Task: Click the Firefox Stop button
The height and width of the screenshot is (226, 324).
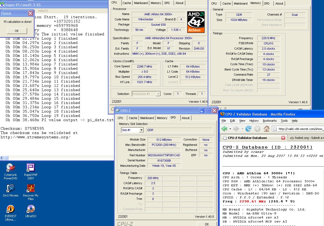Action: coord(257,129)
